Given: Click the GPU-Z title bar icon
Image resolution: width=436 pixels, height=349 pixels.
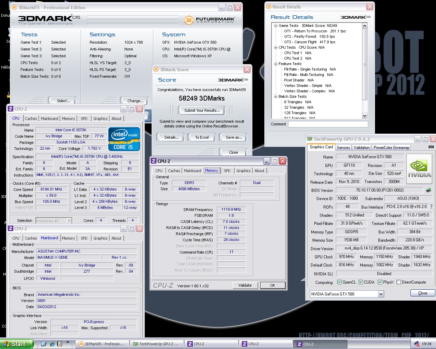Looking at the screenshot, I should coord(310,139).
